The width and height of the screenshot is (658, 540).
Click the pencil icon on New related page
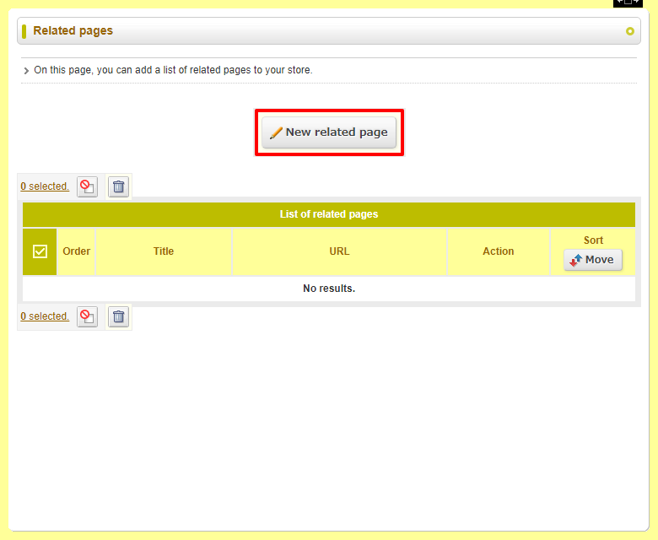click(276, 132)
